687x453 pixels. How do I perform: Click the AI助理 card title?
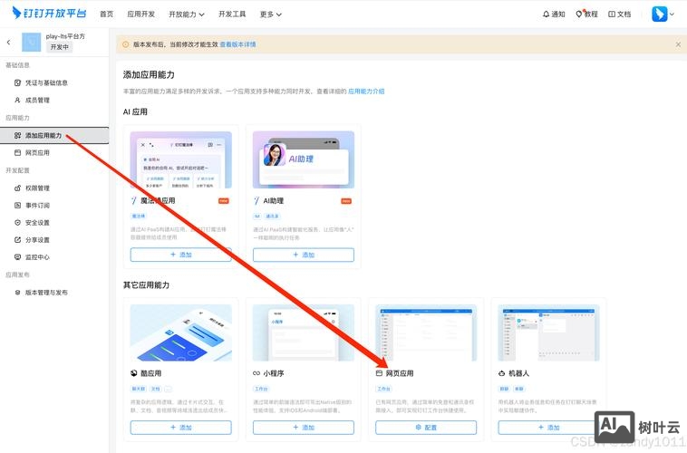click(x=274, y=200)
